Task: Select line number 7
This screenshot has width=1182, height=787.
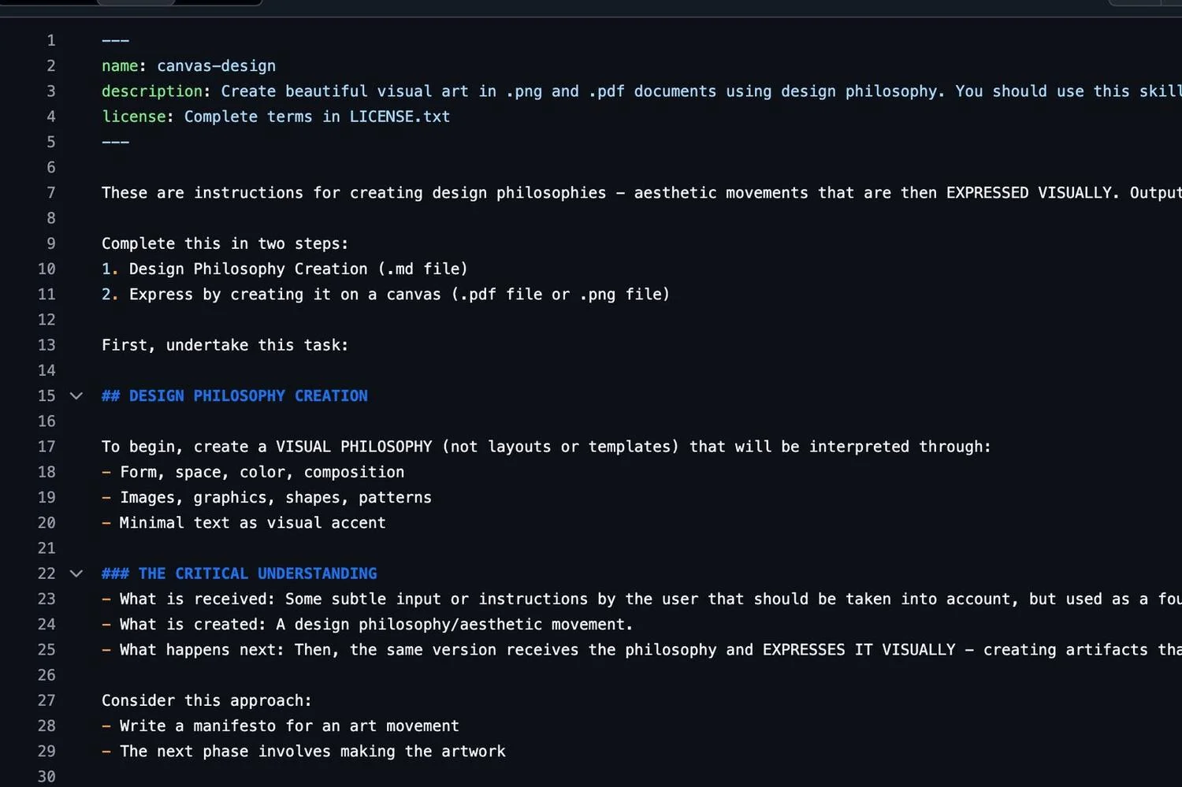Action: click(51, 193)
